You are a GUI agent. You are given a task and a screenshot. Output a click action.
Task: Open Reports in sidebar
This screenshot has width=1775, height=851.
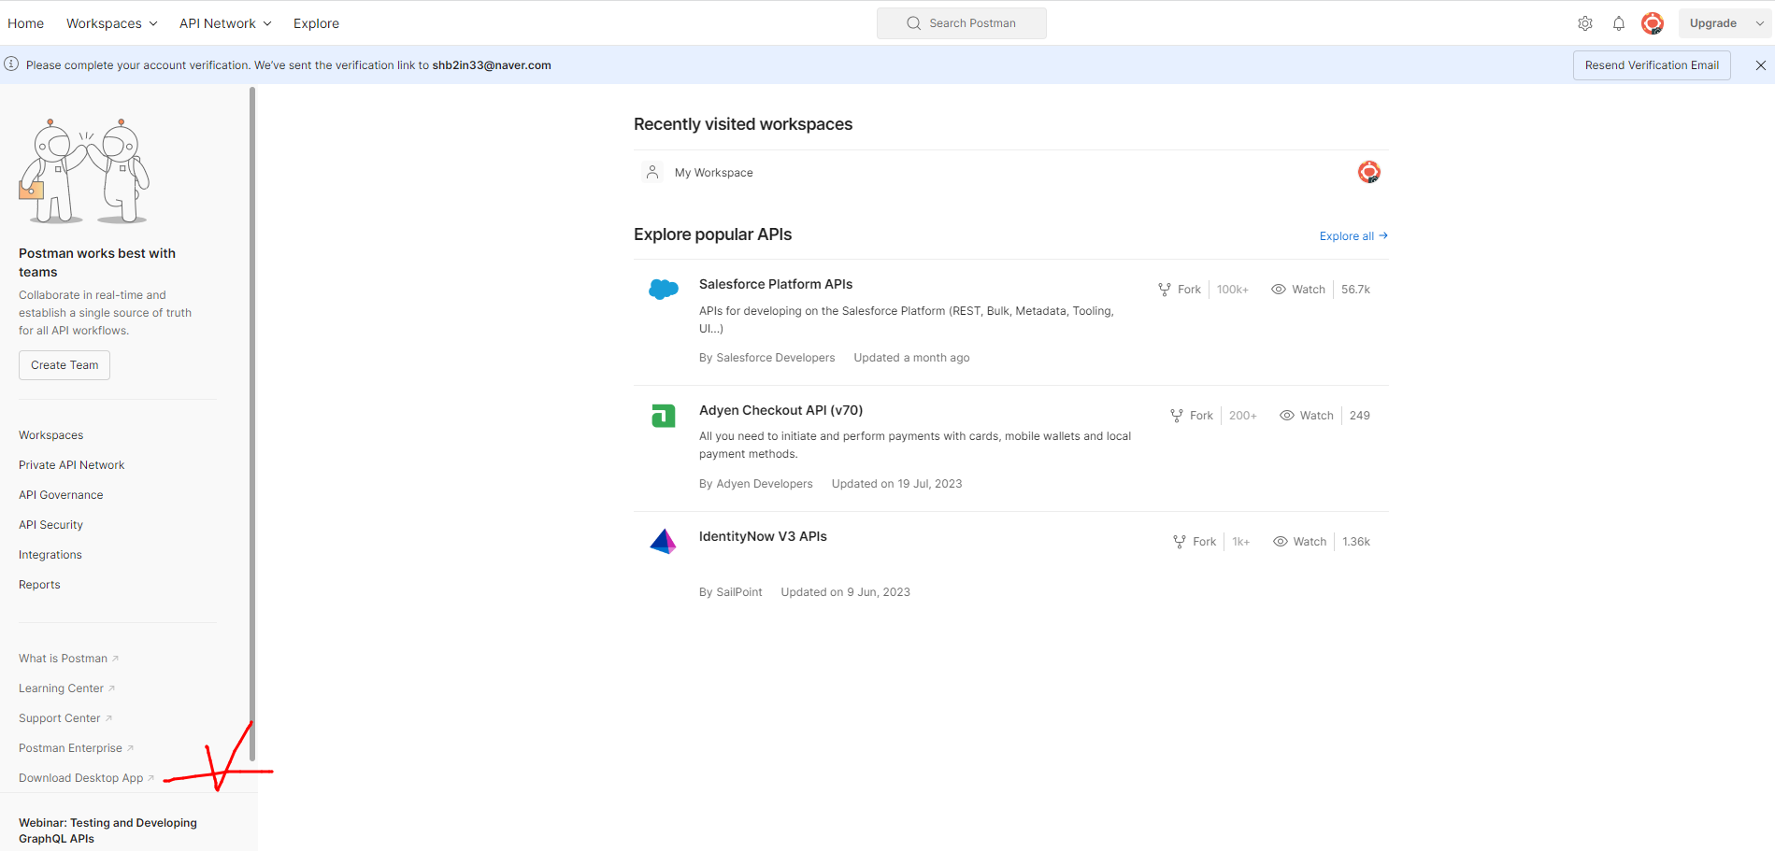pos(39,585)
